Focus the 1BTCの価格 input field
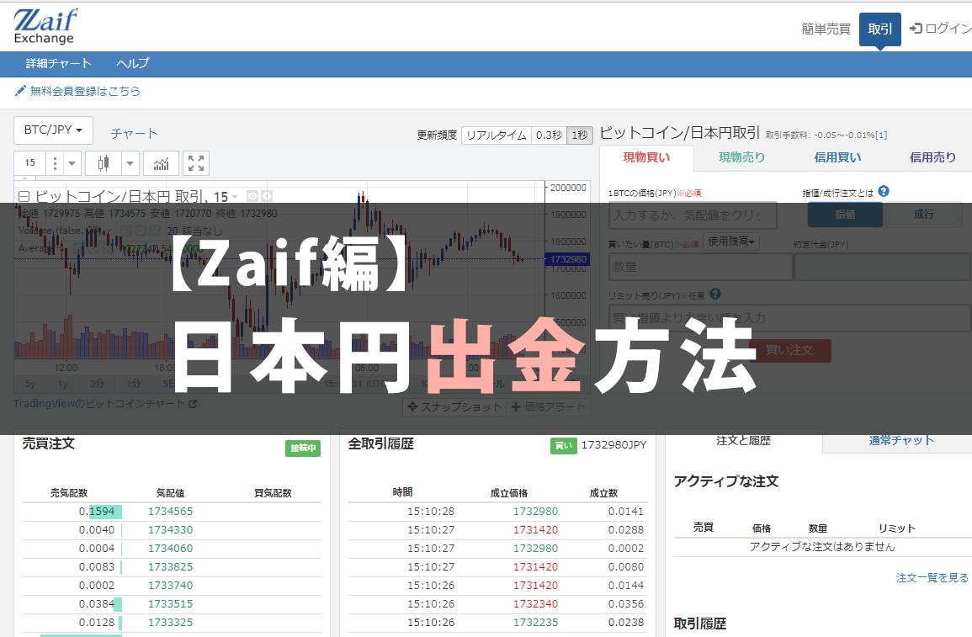This screenshot has width=972, height=637. tap(693, 215)
